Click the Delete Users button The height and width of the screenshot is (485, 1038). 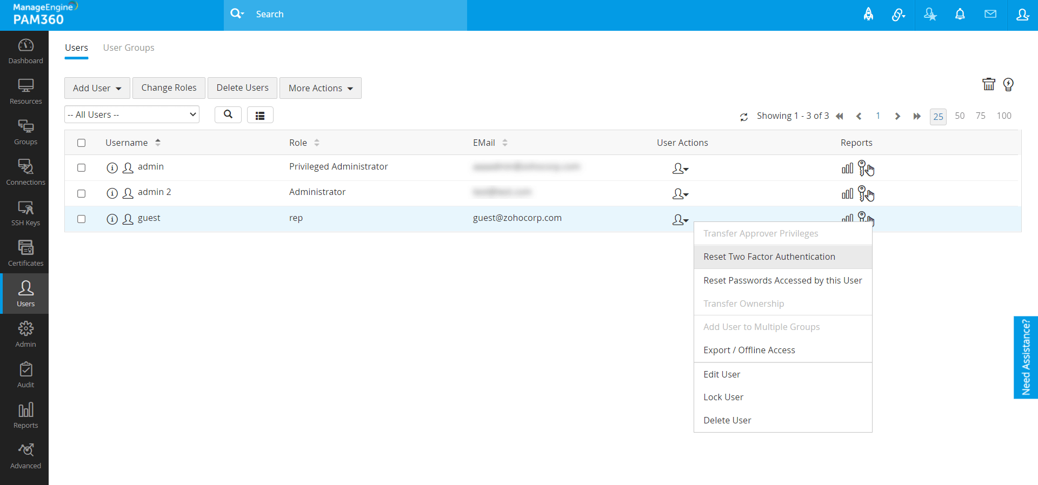click(242, 88)
